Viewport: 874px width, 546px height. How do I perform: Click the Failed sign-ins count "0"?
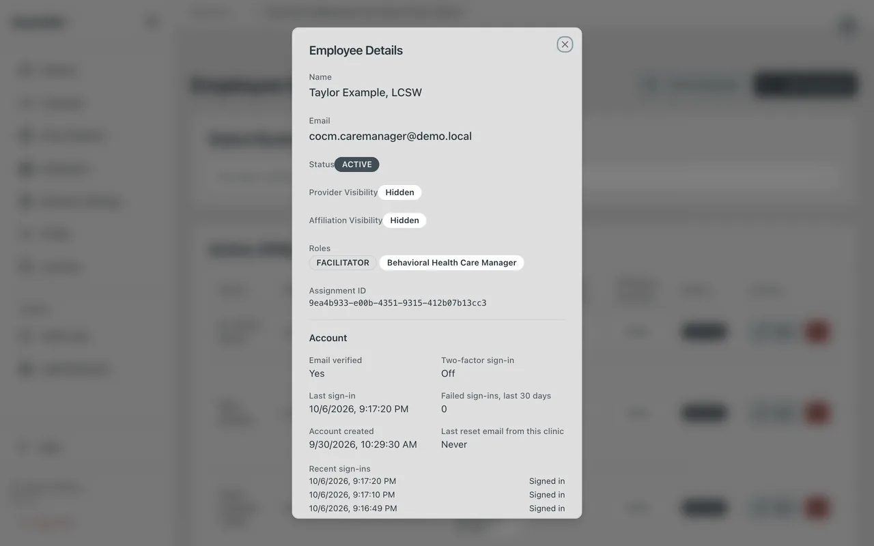click(444, 409)
